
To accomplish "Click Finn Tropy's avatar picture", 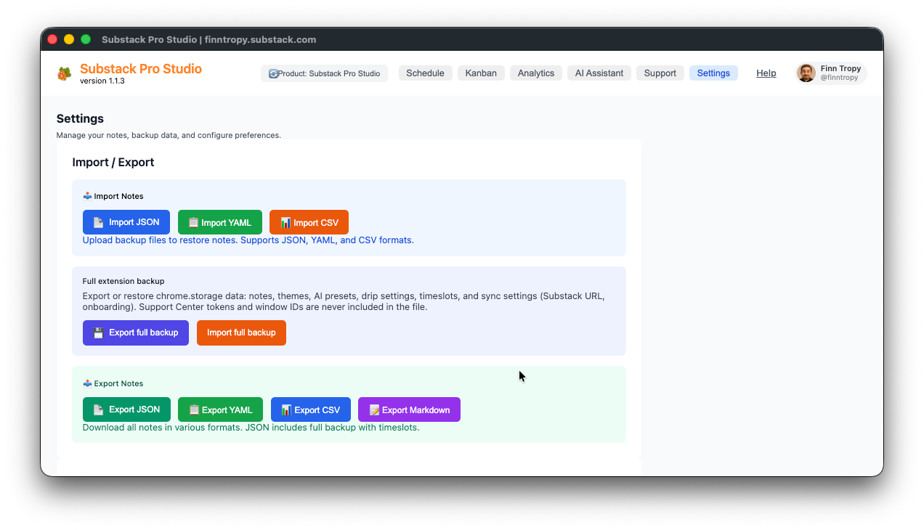I will [806, 73].
